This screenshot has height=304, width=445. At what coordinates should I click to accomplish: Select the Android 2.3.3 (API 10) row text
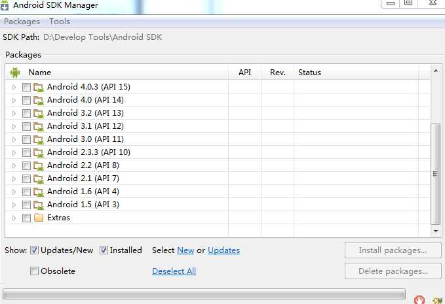(x=88, y=152)
